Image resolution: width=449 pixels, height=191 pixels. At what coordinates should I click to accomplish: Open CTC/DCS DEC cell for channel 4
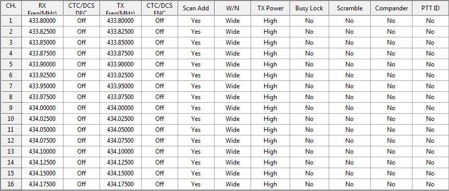tap(81, 53)
